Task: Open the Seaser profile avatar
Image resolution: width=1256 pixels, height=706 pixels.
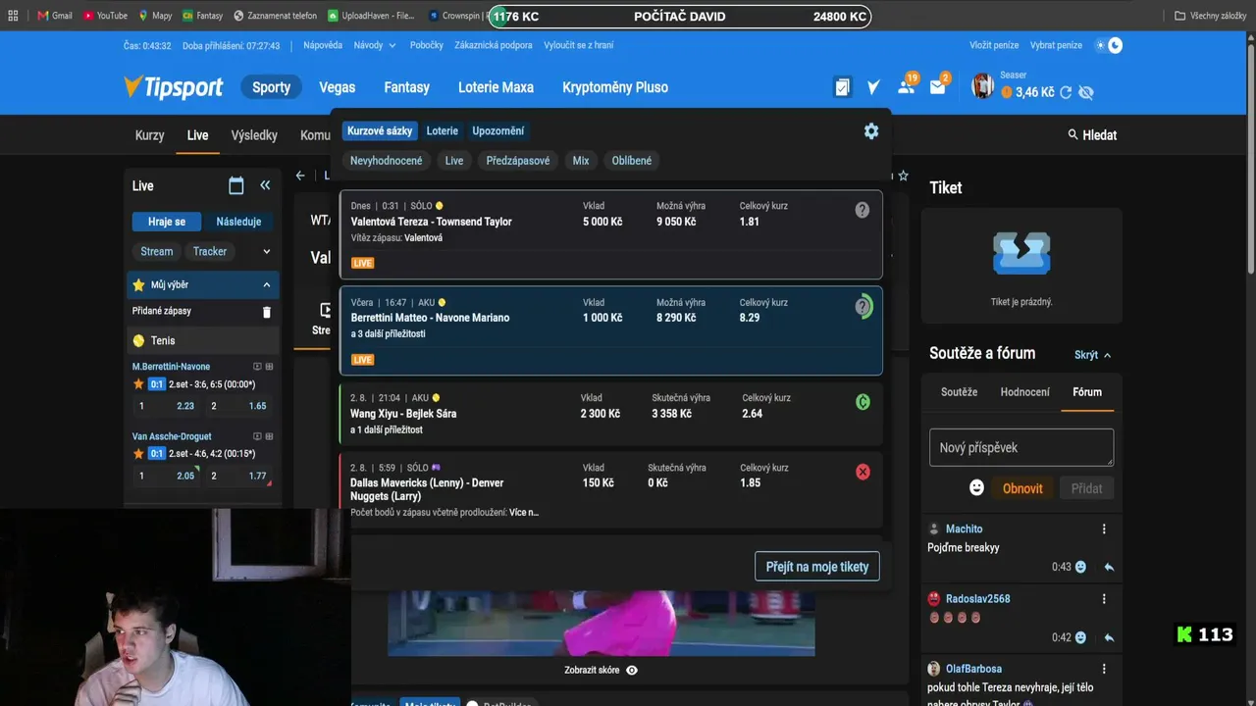Action: [982, 86]
